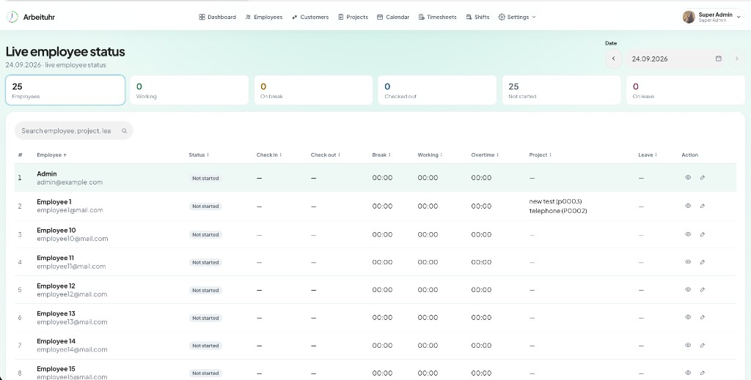This screenshot has width=751, height=380.
Task: Open the Shifts page
Action: [x=477, y=17]
